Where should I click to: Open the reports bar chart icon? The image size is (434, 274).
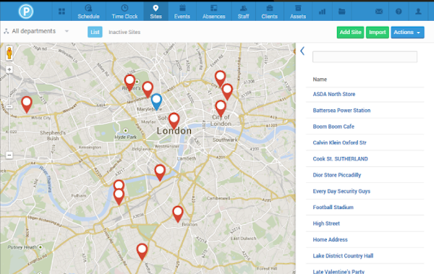322,12
